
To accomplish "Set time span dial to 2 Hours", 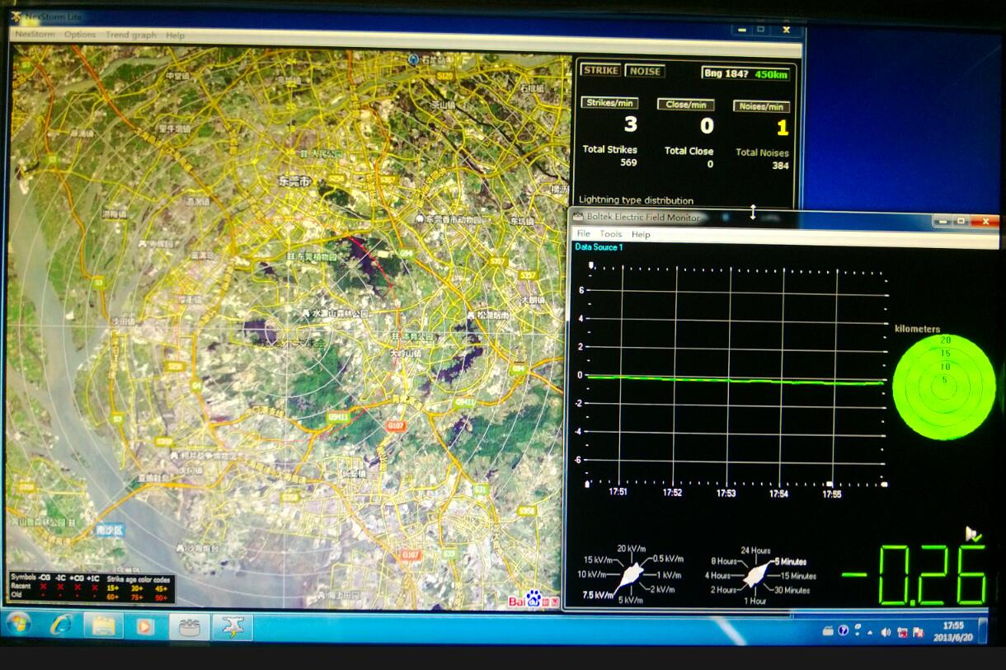I will (723, 590).
